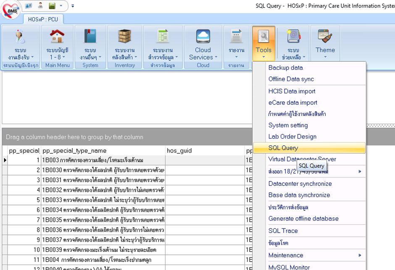
Task: Choose Datacenter synchronize menu item
Action: pos(309,183)
